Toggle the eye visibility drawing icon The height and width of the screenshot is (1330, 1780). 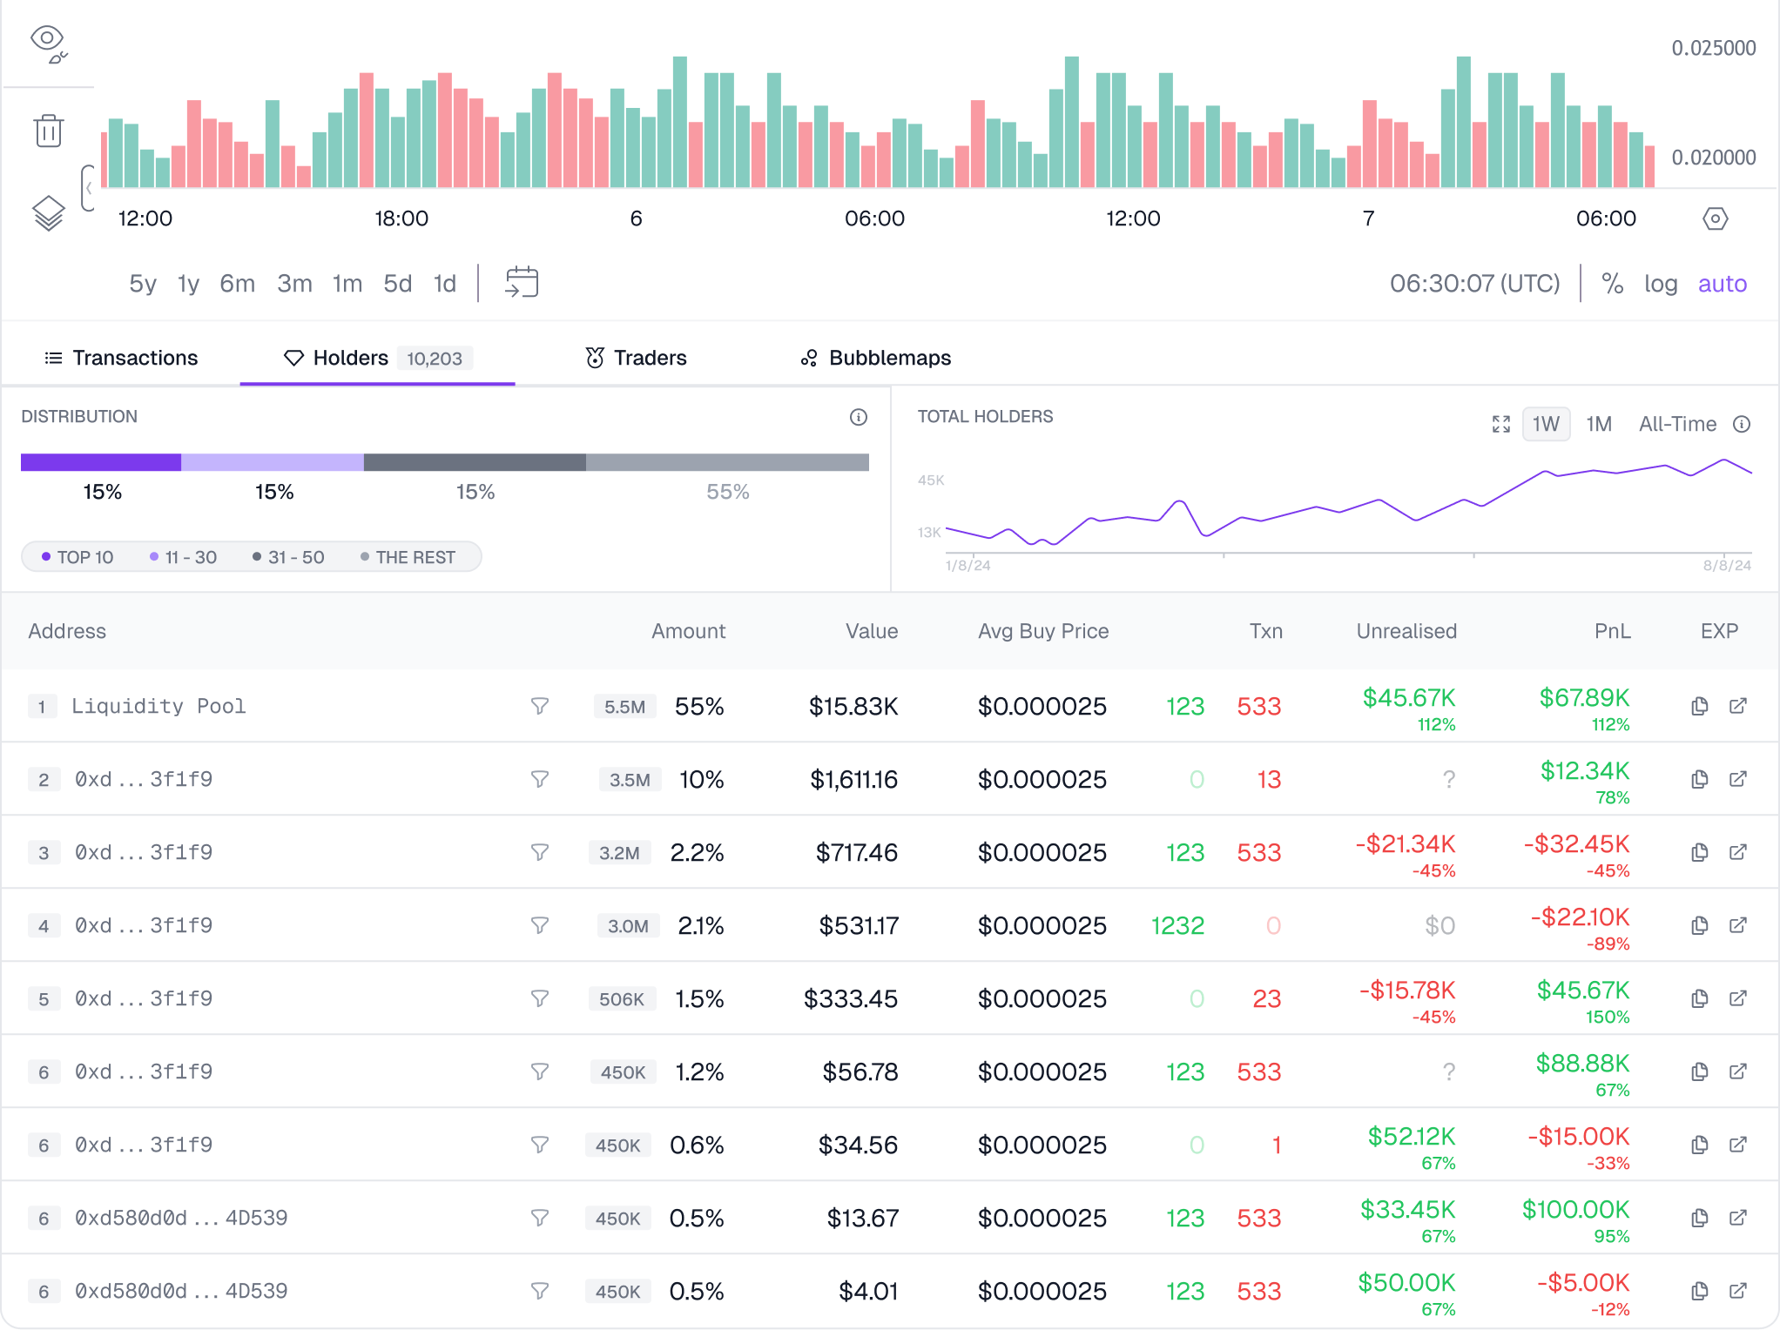click(49, 44)
